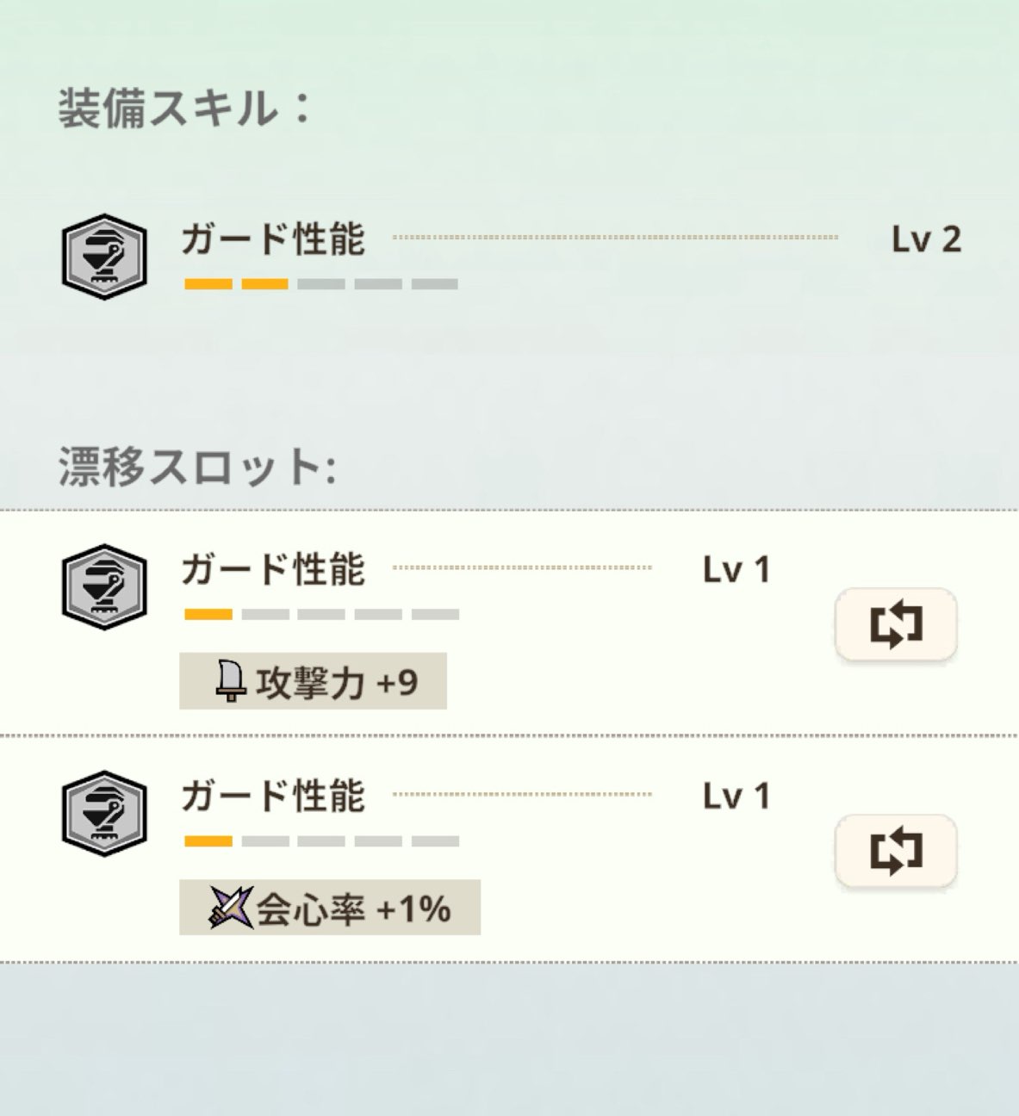Tap the hexagon icon of first 漂移スロット
Image resolution: width=1019 pixels, height=1116 pixels.
pyautogui.click(x=104, y=587)
